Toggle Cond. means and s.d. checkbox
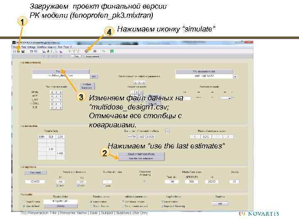The image size is (299, 224). (123, 206)
